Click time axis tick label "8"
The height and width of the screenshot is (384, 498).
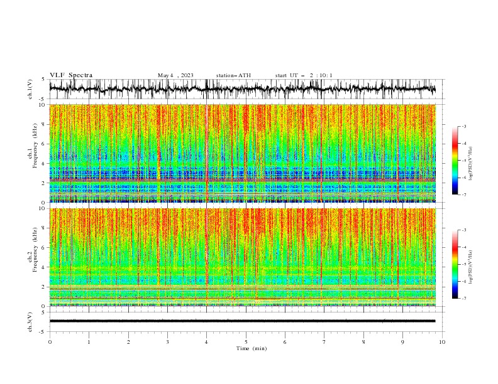click(x=363, y=342)
